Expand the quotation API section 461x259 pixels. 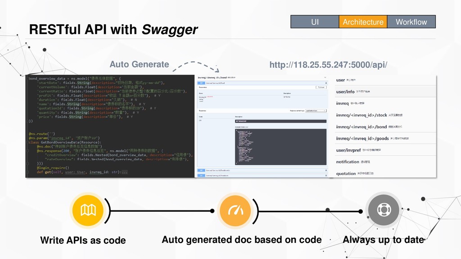(385, 173)
